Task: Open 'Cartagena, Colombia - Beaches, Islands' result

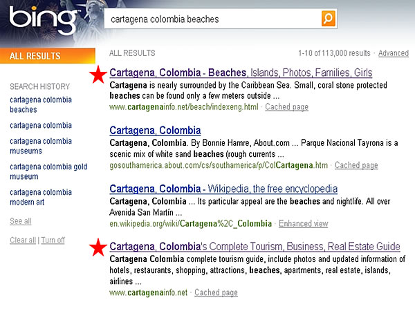Action: (x=241, y=73)
